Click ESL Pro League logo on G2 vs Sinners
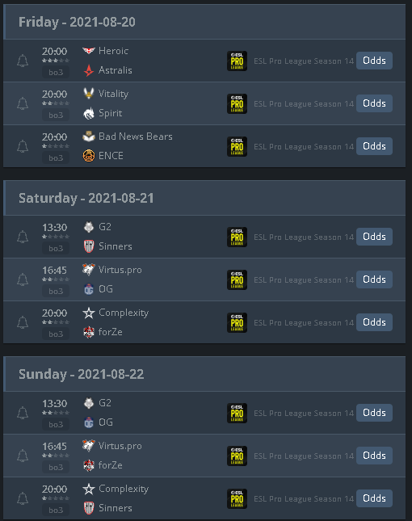 coord(237,237)
